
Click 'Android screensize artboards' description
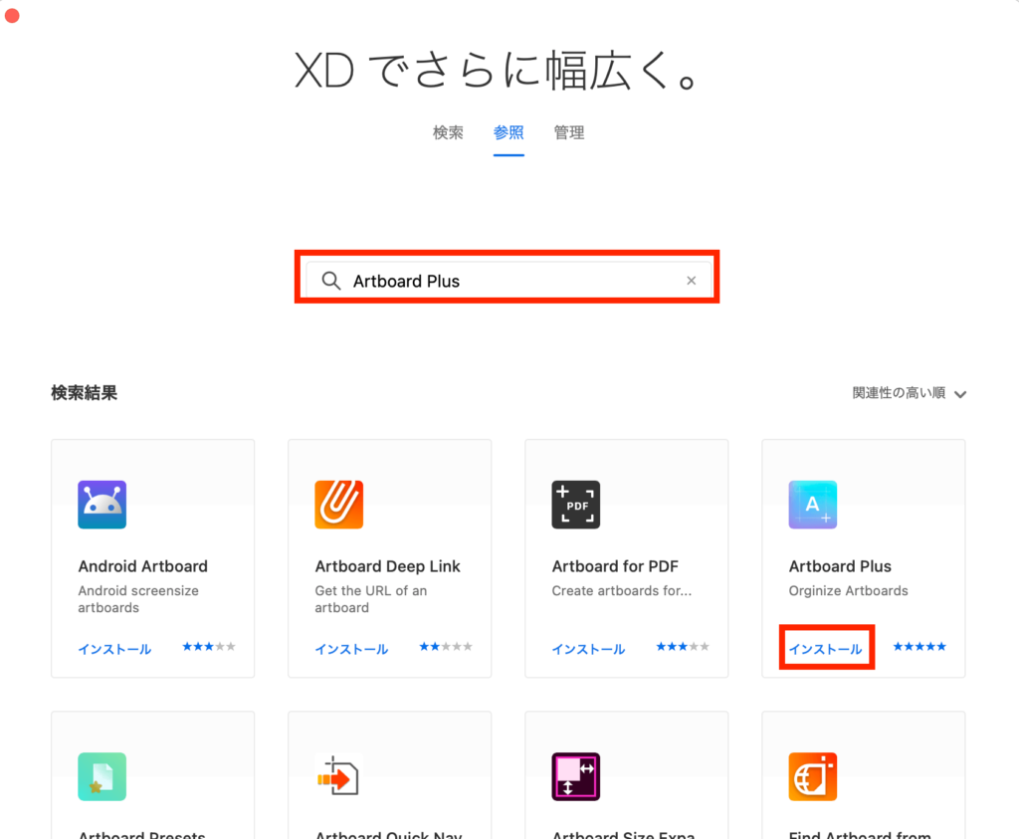pos(138,599)
